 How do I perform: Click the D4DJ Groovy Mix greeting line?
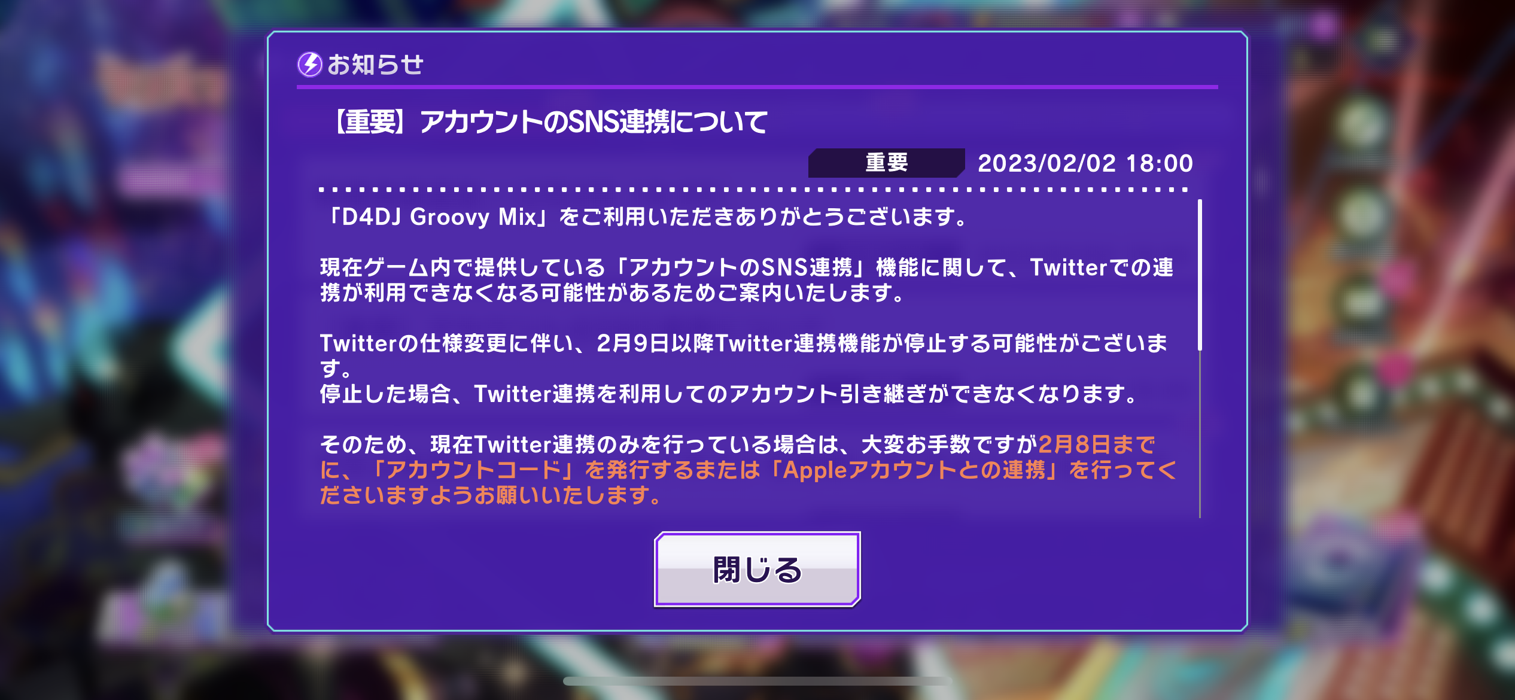point(644,217)
